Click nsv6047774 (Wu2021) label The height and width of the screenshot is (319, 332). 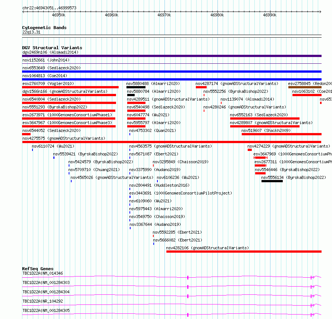(x=148, y=115)
